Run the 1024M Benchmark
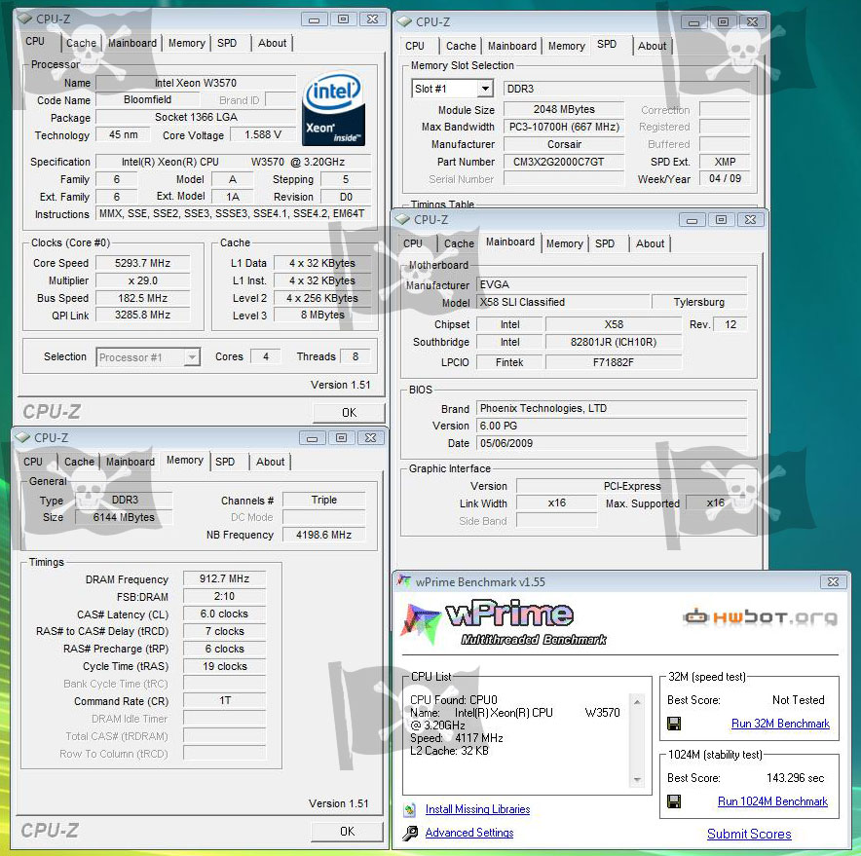 click(772, 801)
